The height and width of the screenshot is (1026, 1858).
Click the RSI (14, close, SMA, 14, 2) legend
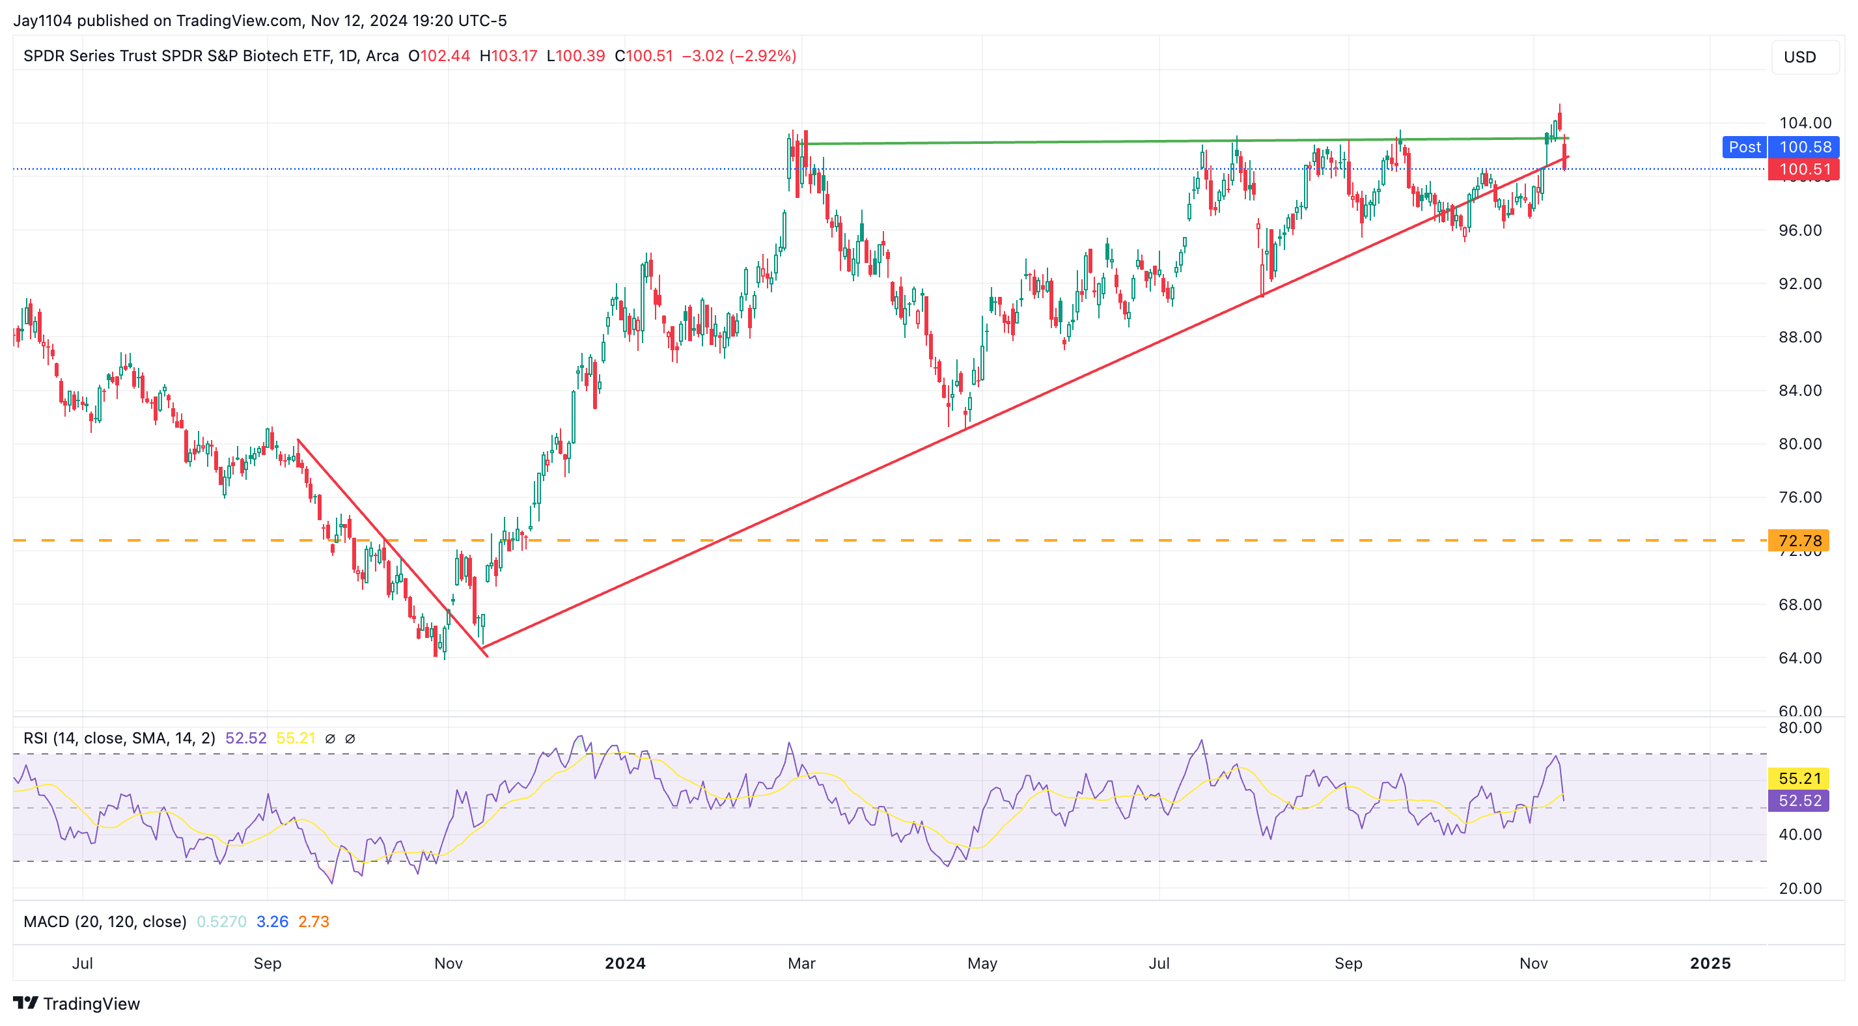[x=119, y=738]
